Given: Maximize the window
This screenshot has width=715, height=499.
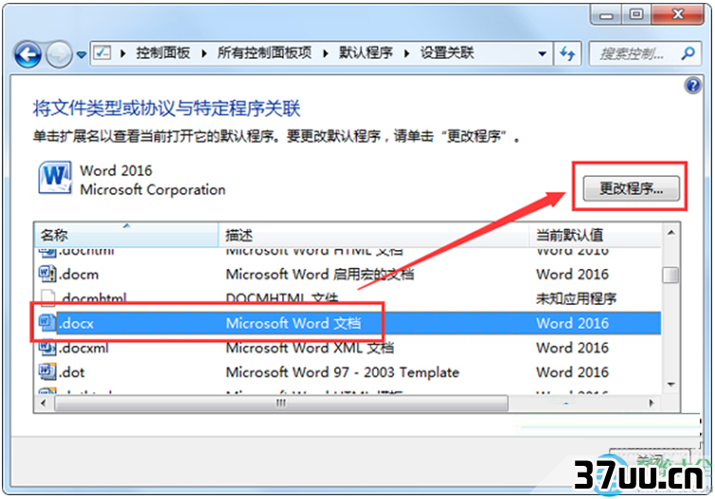Looking at the screenshot, I should coord(636,15).
